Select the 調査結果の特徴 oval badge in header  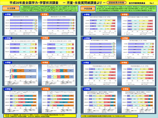click(x=117, y=3)
